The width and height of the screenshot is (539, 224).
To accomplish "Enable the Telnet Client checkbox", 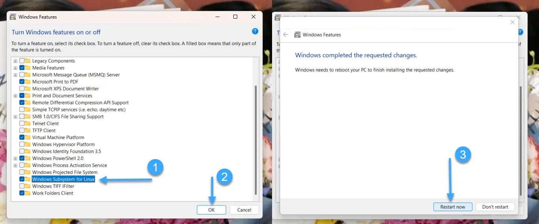I will (22, 123).
